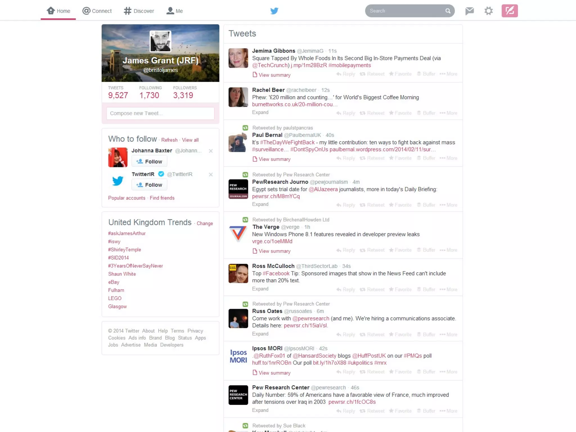Click the search magnifier icon
Screen dimensions: 576x432
click(448, 11)
